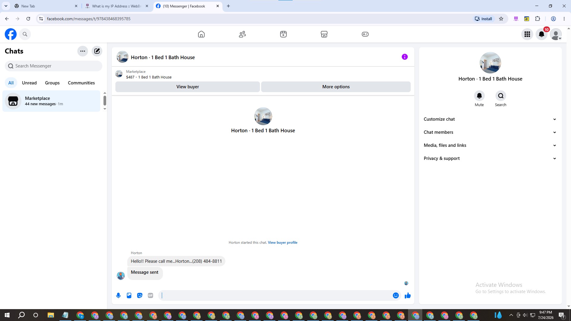Open the browser extensions puzzle icon
Image resolution: width=571 pixels, height=321 pixels.
[x=537, y=19]
